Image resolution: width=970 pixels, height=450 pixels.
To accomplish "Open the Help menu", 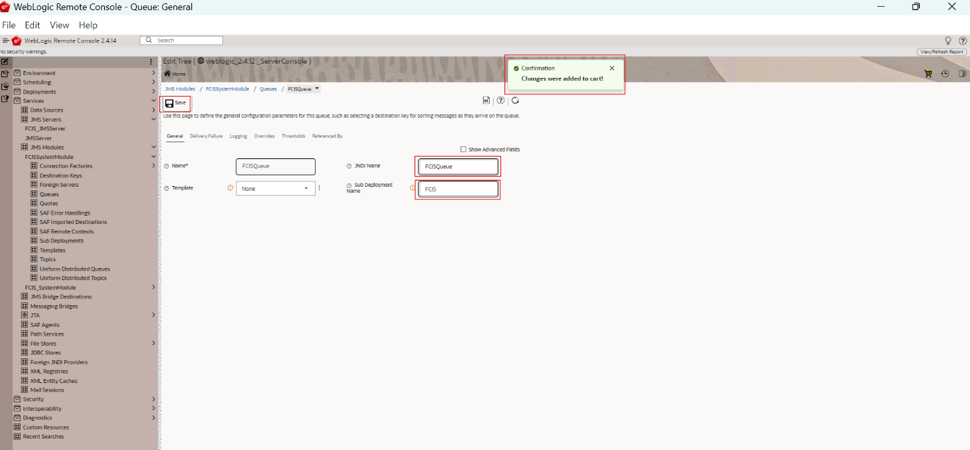I will click(88, 25).
